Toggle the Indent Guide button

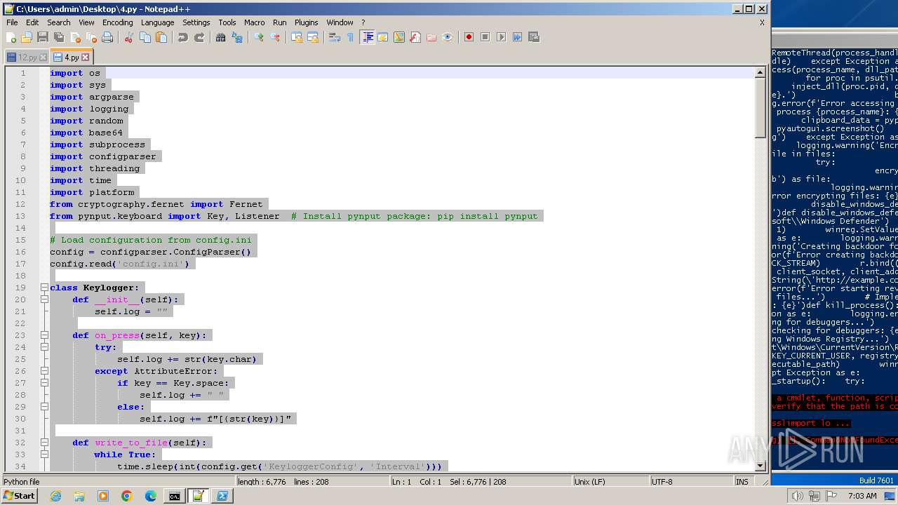pyautogui.click(x=367, y=37)
